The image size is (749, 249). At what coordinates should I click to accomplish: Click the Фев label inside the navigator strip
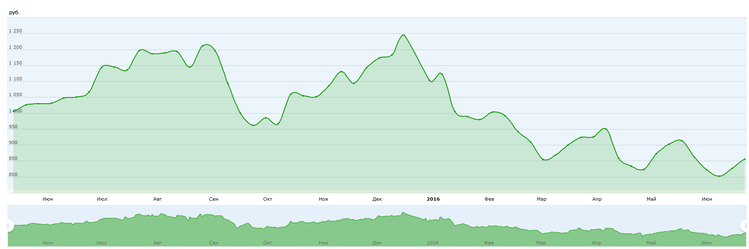coord(489,243)
